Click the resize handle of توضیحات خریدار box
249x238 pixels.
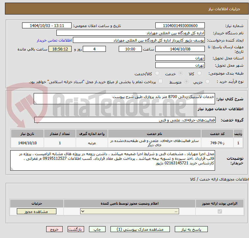coord(12,169)
